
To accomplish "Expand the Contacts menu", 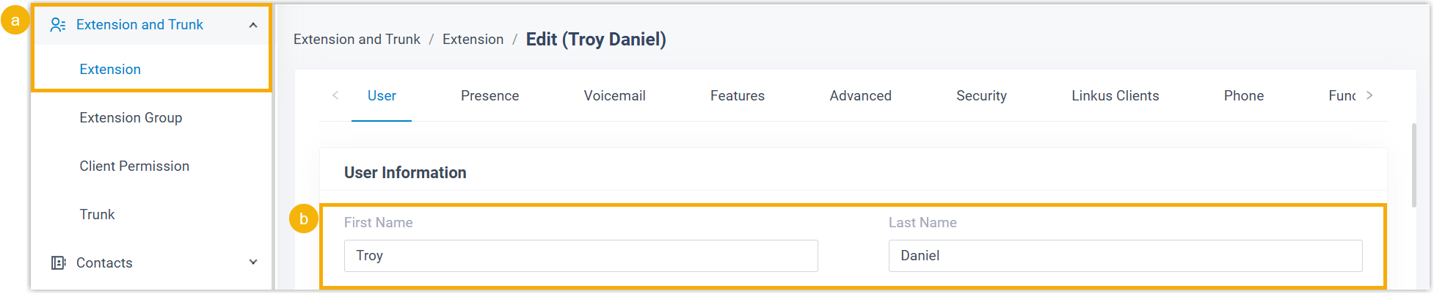I will pos(253,262).
